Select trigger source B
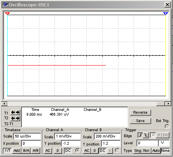The width and height of the screenshot is (173, 157). [159, 135]
